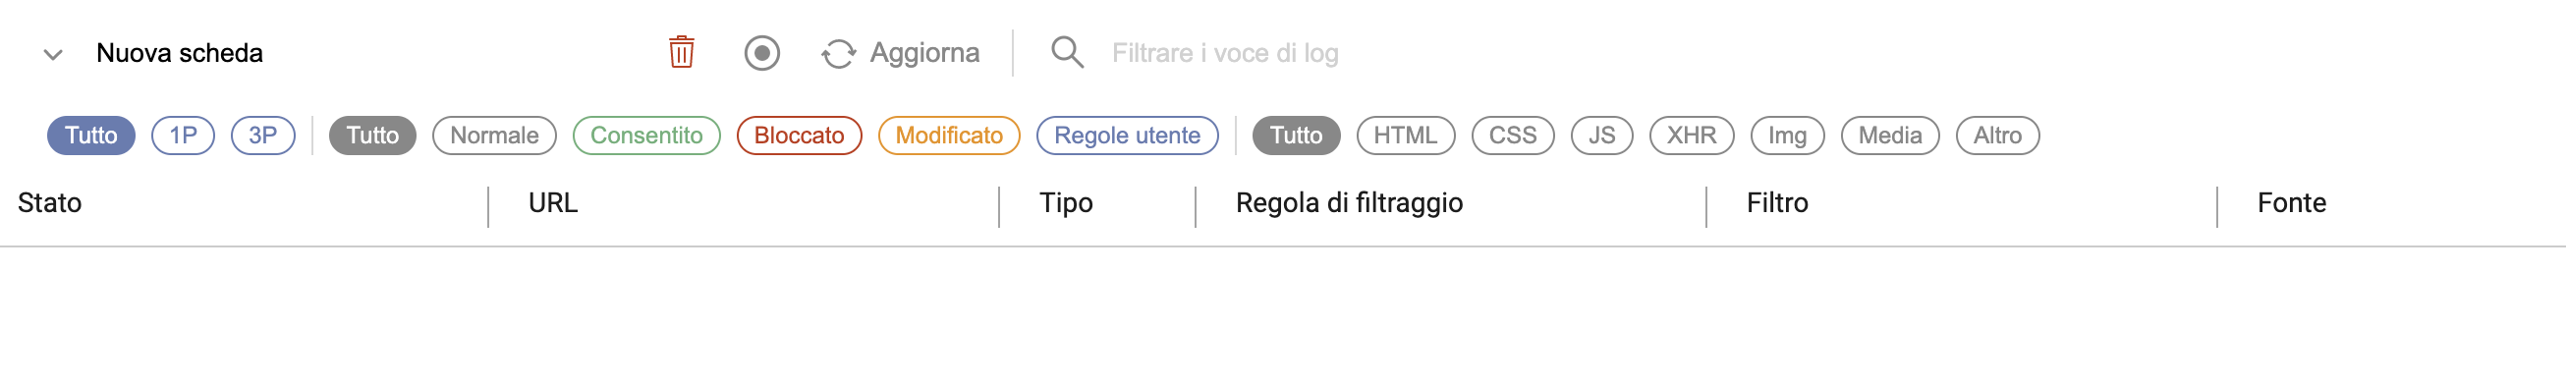The width and height of the screenshot is (2566, 381).
Task: Click the refresh arrows icon beside Aggiorna
Action: pyautogui.click(x=839, y=54)
